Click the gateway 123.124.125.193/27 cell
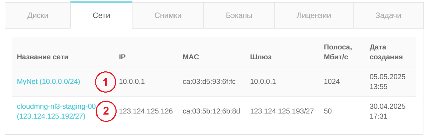Viewport: 426px width, 138px height. (x=282, y=111)
